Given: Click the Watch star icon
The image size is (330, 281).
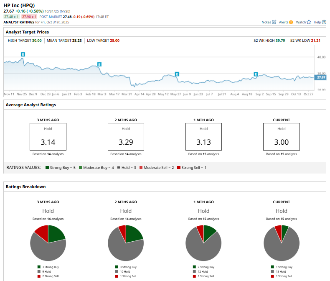Looking at the screenshot, I should coord(309,22).
